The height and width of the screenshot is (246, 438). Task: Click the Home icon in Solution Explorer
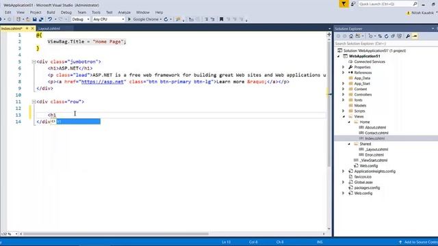click(x=351, y=36)
